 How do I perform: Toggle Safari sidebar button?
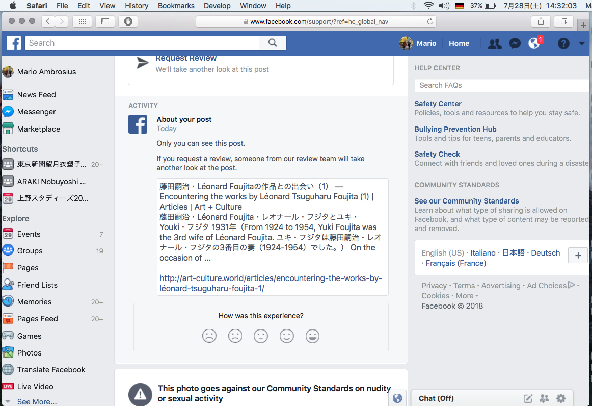pyautogui.click(x=105, y=21)
